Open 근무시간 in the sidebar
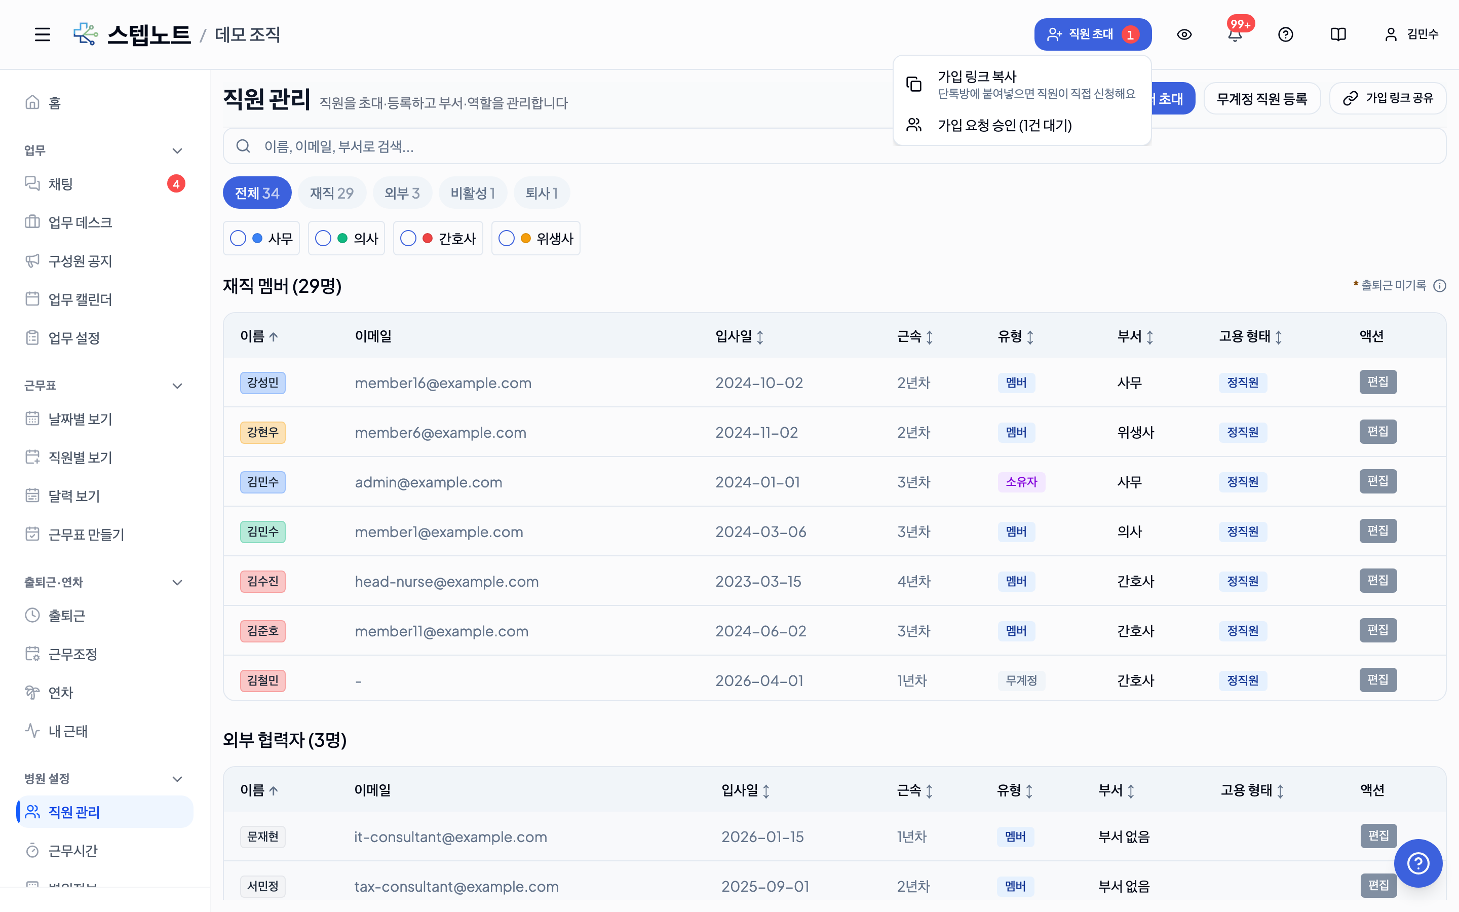This screenshot has height=912, width=1459. pos(105,851)
